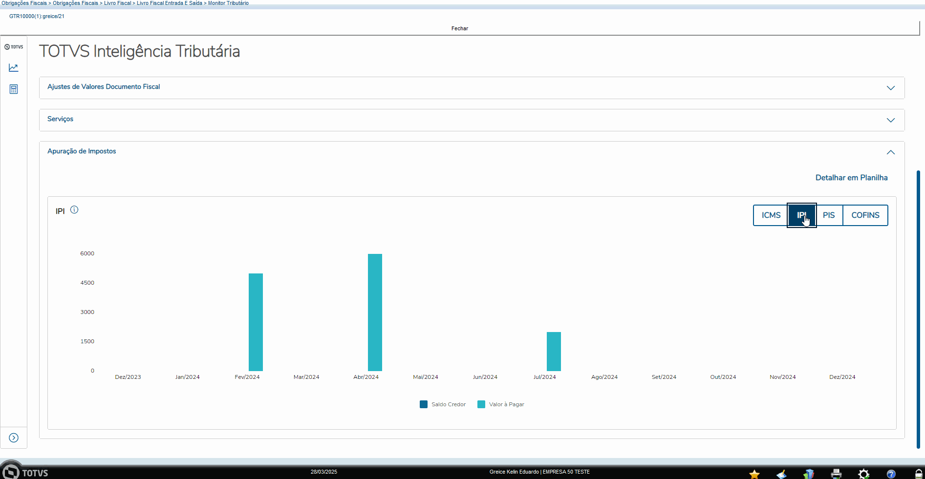Switch chart to ICMS tab
Image resolution: width=925 pixels, height=479 pixels.
click(x=771, y=215)
